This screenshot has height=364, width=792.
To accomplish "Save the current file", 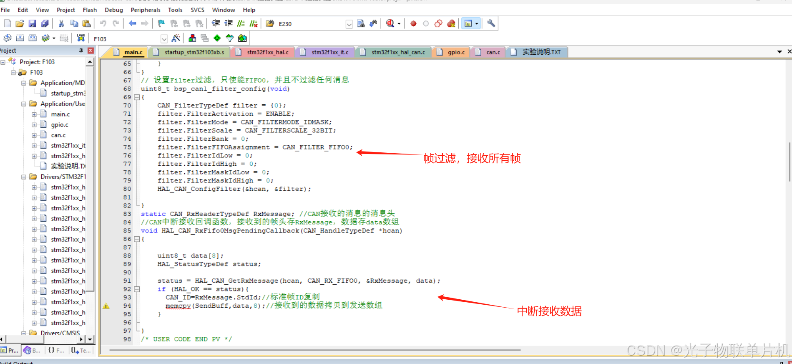I will click(x=32, y=23).
